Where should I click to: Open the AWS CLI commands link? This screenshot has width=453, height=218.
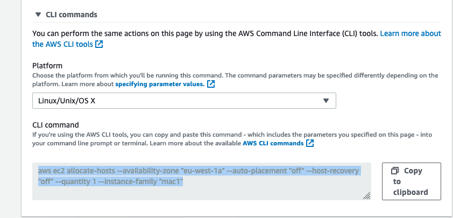coord(273,143)
